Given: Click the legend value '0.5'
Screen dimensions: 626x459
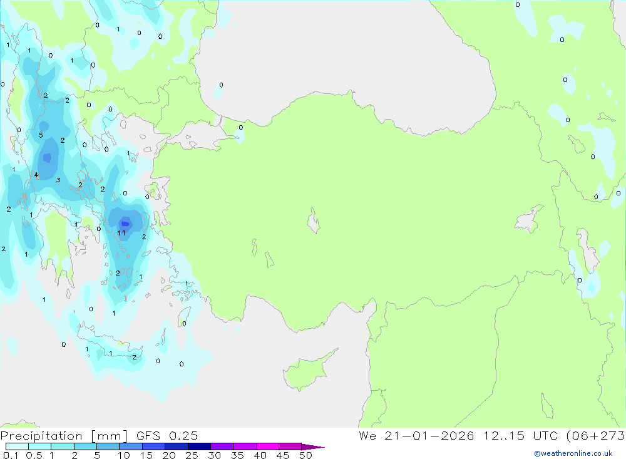Looking at the screenshot, I should tap(34, 455).
